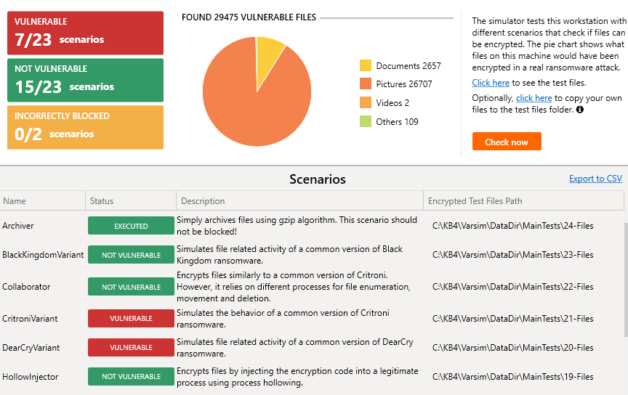Select the red Vulnerable 7/23 scenarios tile
Image resolution: width=628 pixels, height=395 pixels.
[85, 33]
